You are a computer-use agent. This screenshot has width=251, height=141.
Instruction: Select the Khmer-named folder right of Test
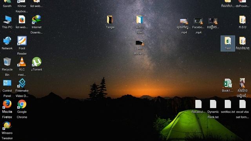[x=242, y=43]
